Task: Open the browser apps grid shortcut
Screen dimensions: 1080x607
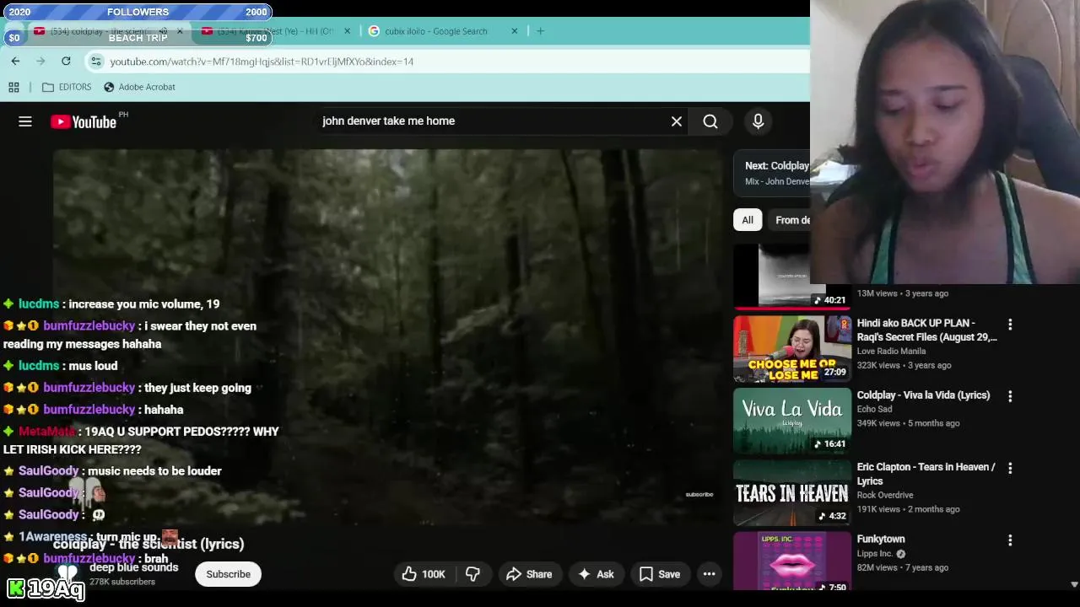Action: click(13, 87)
